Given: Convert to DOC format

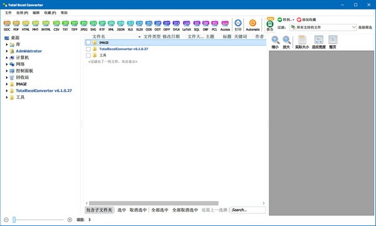Looking at the screenshot, I should [7, 26].
